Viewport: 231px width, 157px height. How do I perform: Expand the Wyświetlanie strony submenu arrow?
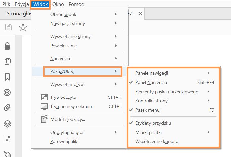click(x=116, y=36)
